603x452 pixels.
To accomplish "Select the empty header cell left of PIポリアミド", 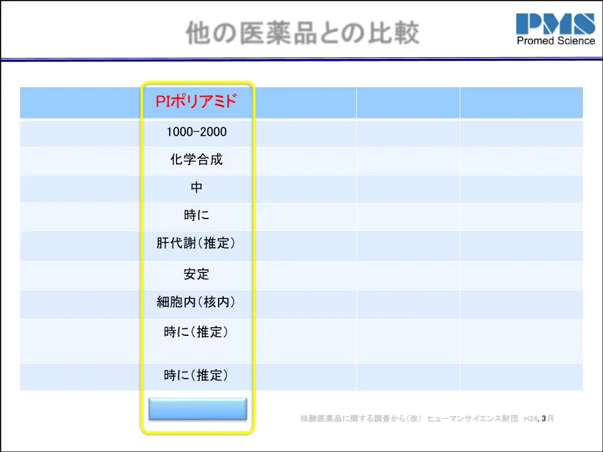I will pos(80,102).
